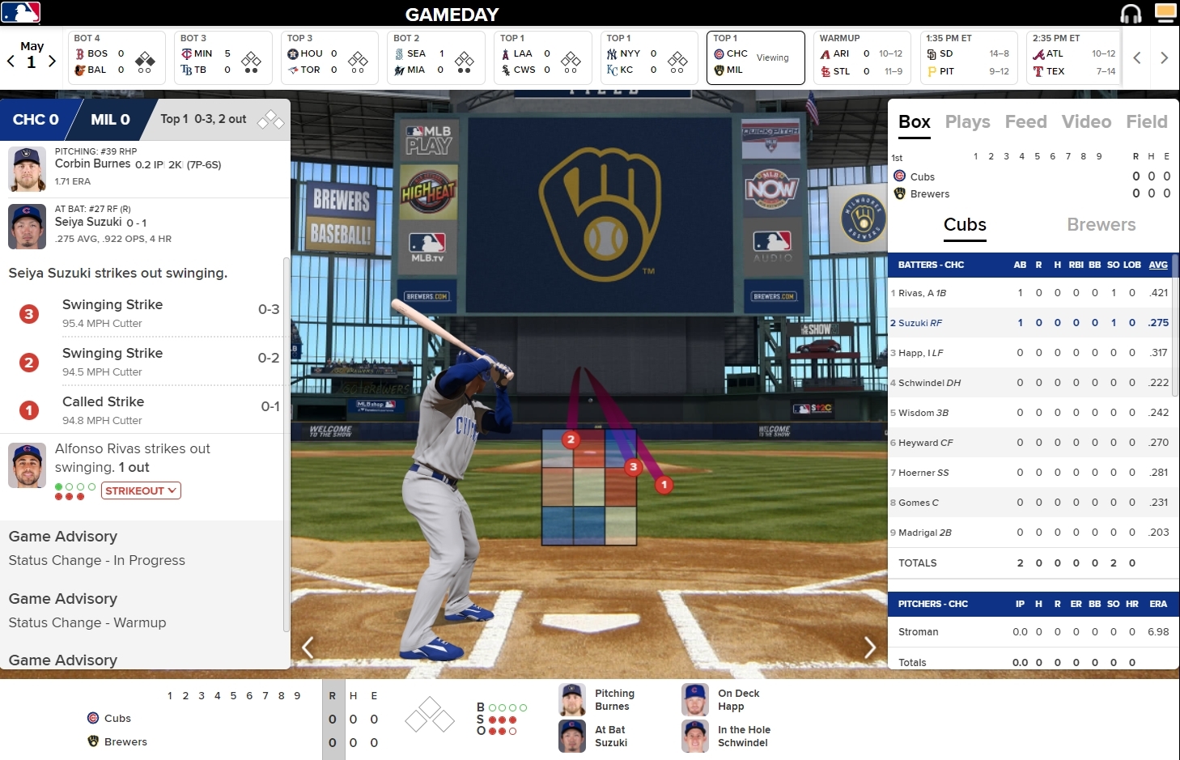Open BOS vs BAL game card
The height and width of the screenshot is (760, 1180).
point(115,57)
